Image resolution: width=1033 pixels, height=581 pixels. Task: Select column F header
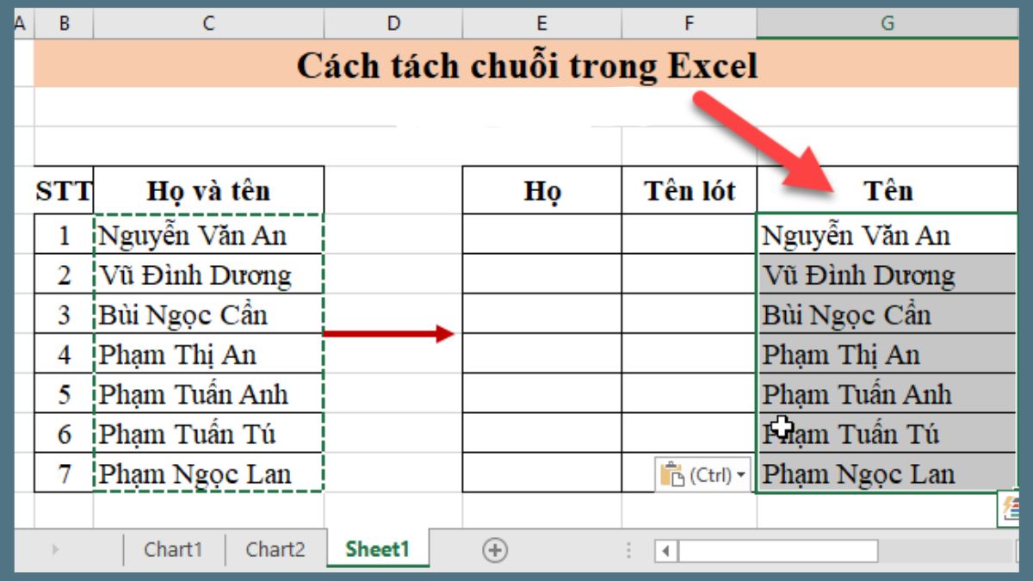pyautogui.click(x=690, y=25)
